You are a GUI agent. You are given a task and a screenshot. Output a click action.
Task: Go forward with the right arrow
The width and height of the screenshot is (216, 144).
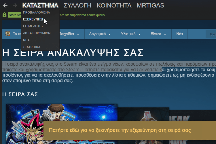(x=15, y=5)
